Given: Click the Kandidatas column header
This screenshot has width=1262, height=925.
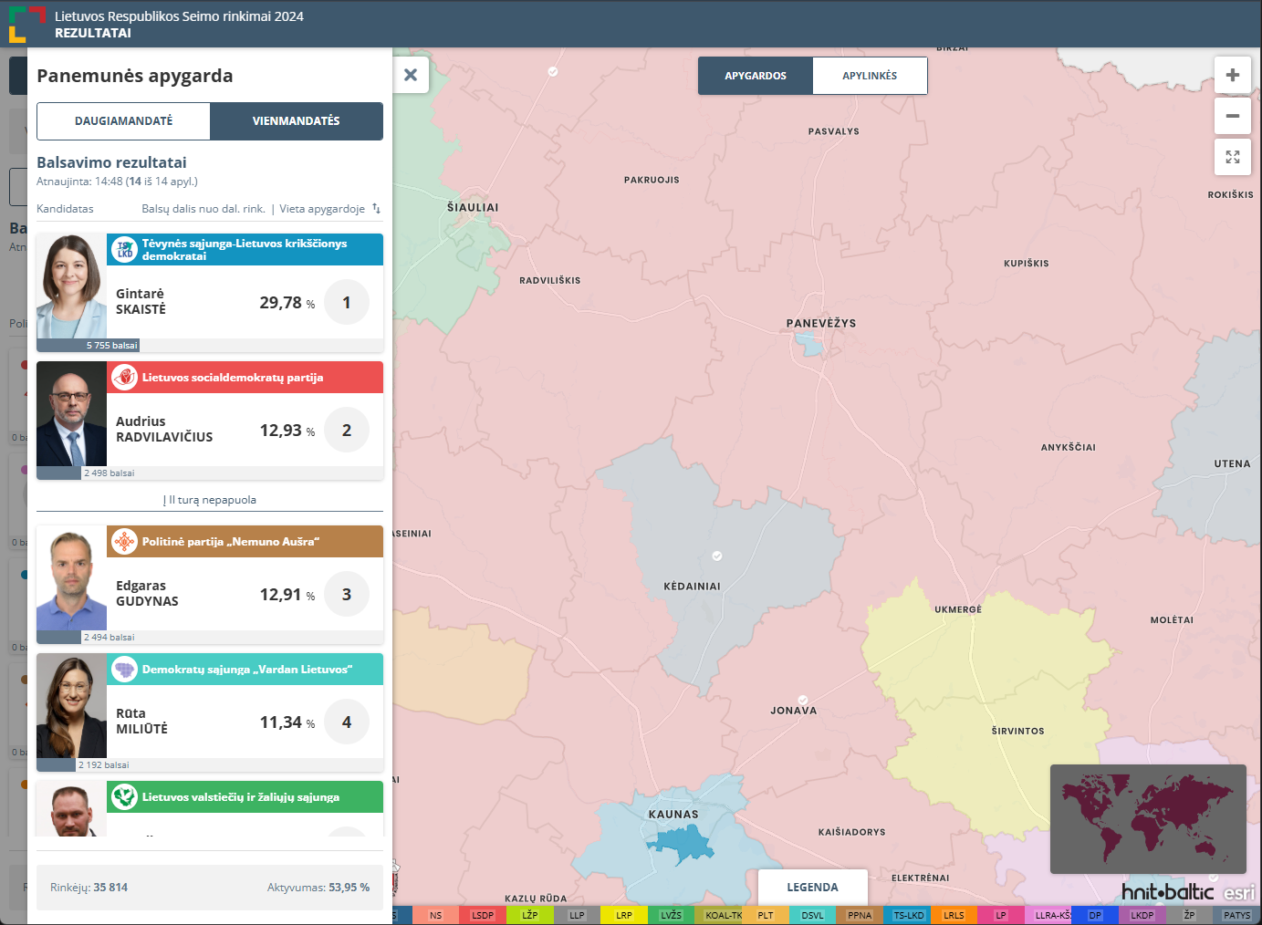Looking at the screenshot, I should click(x=65, y=209).
